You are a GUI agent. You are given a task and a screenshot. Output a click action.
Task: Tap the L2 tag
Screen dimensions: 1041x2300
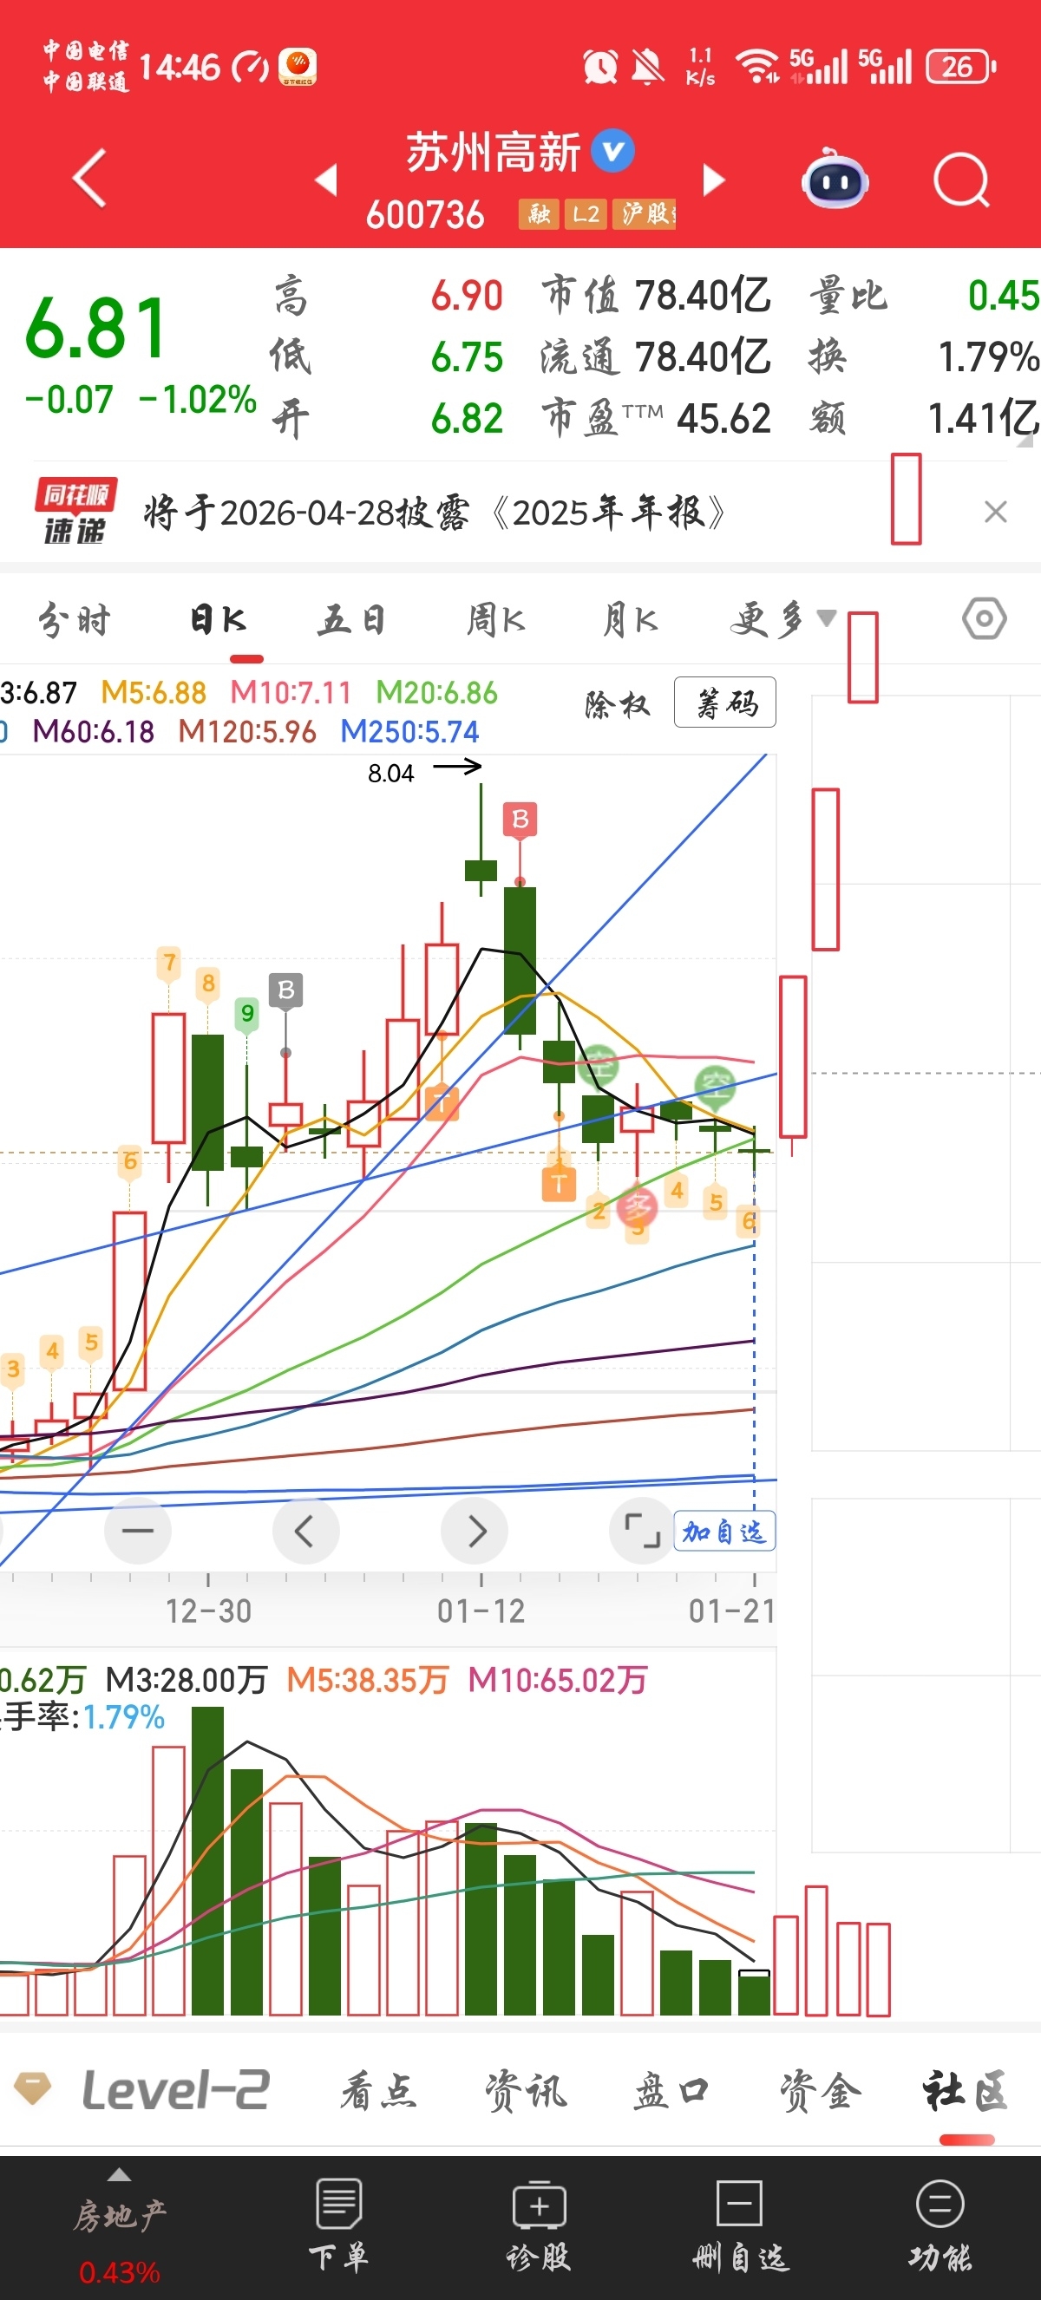click(586, 214)
